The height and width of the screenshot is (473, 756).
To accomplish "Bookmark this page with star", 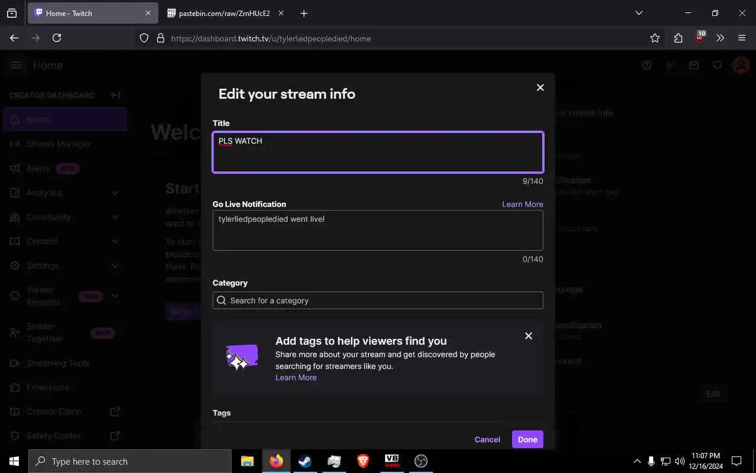I will [654, 38].
